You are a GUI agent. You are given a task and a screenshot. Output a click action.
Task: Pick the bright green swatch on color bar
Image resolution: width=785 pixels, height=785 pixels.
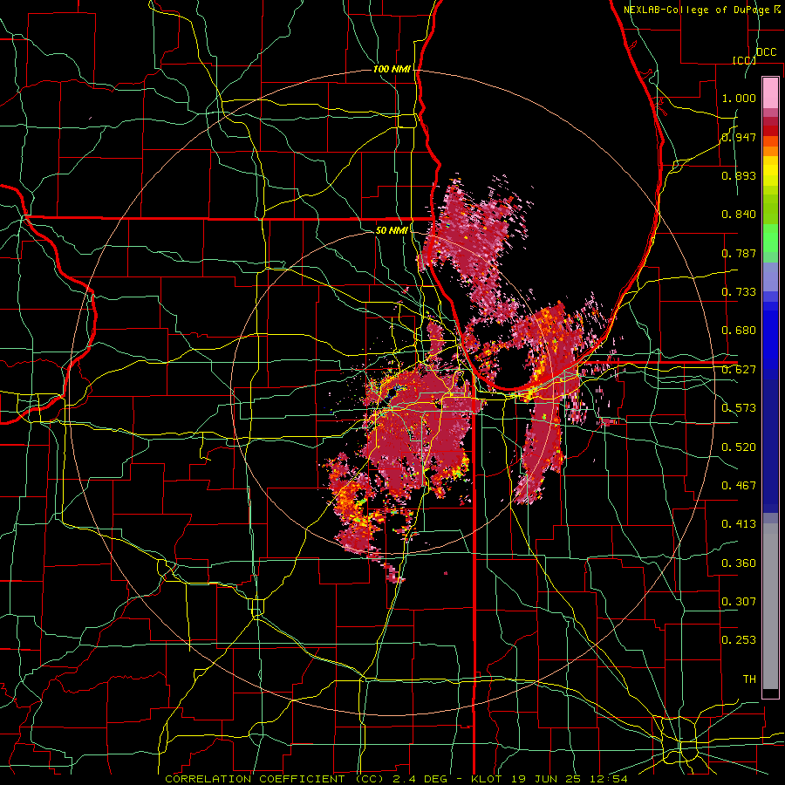[x=770, y=238]
